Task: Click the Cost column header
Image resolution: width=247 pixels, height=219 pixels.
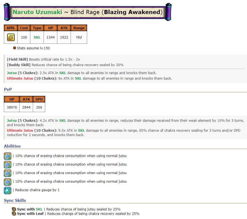Action: (24, 28)
